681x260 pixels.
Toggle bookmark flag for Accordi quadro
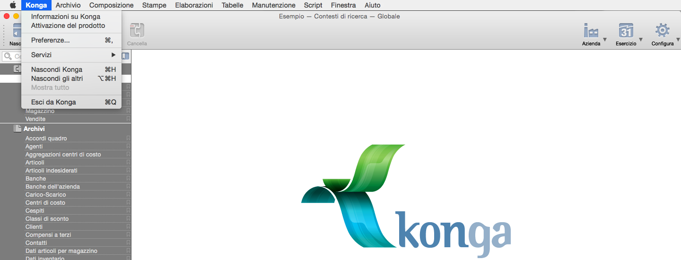128,139
